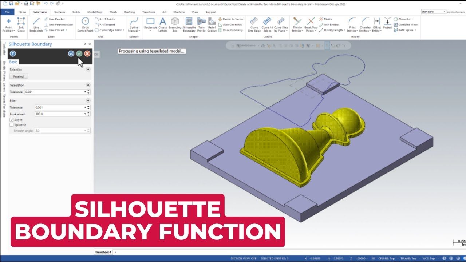Go to the Model Prep tab
466x262 pixels.
coord(95,12)
